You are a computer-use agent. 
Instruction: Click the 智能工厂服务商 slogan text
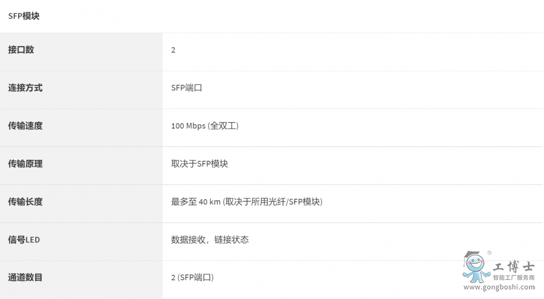514,277
